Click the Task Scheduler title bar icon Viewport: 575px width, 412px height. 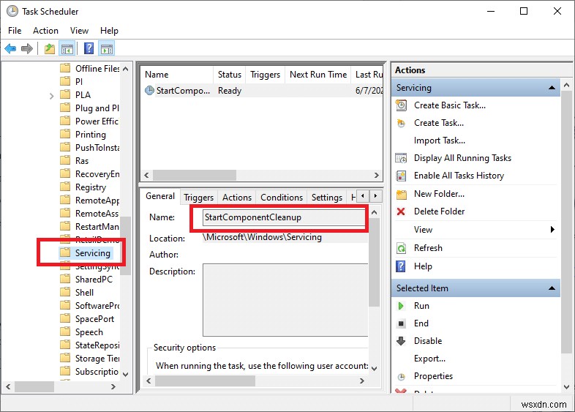pos(12,12)
